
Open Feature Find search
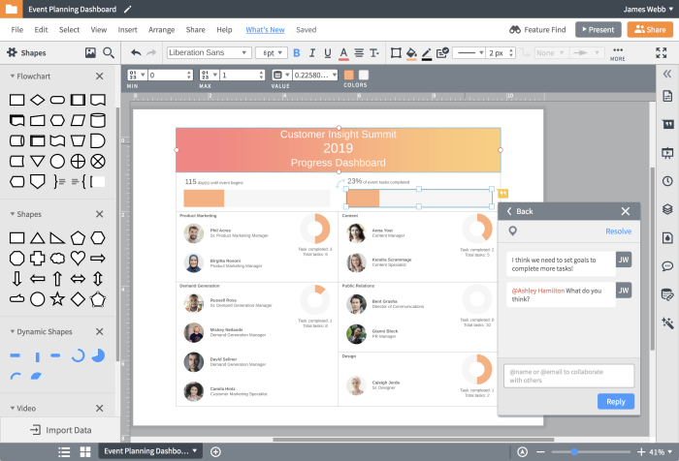click(x=537, y=29)
